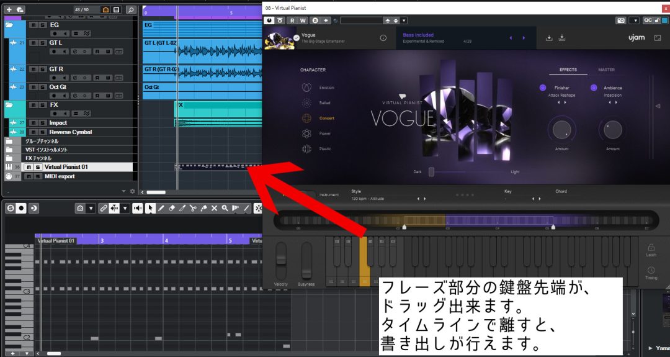Open dropdown next to snapshot camera
This screenshot has height=357, width=670.
tap(635, 20)
